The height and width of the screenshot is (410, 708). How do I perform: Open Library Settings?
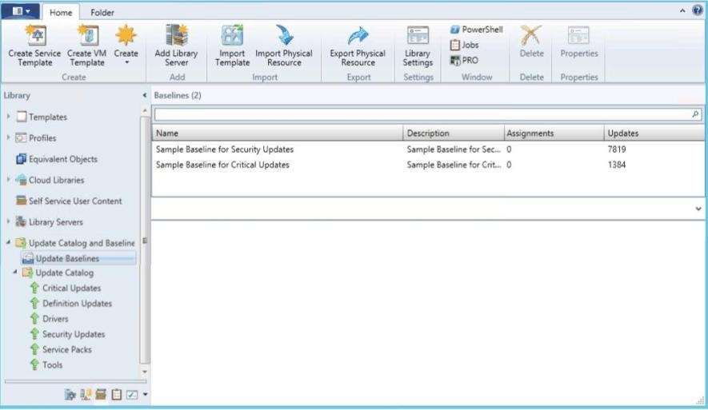418,47
